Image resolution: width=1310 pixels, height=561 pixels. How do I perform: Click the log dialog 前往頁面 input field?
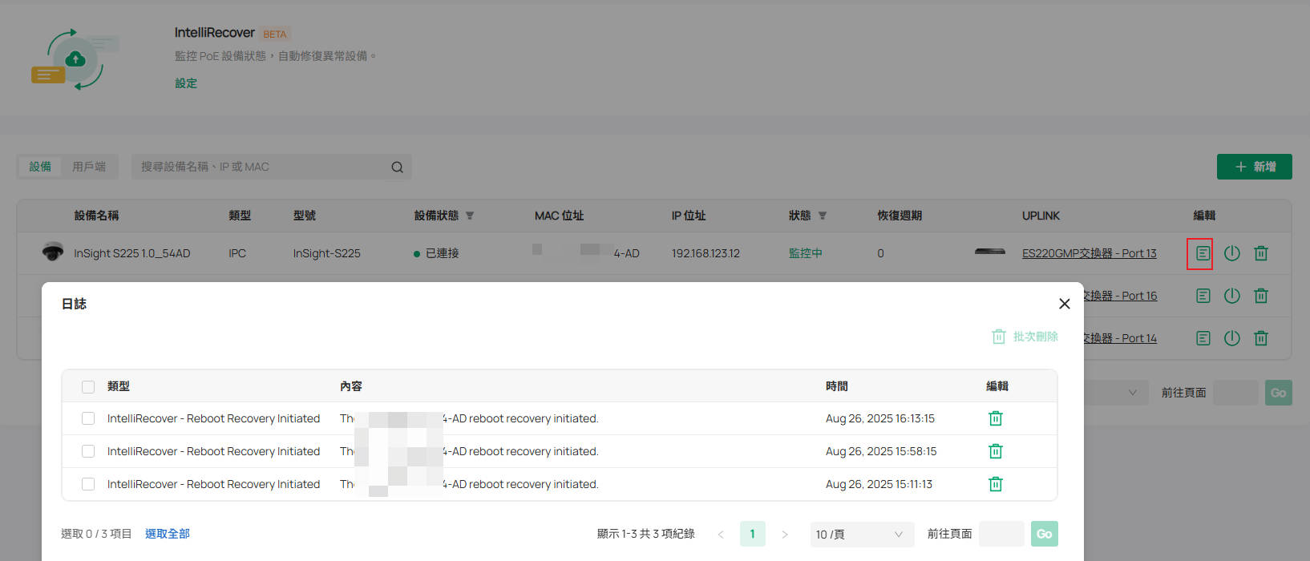pyautogui.click(x=1001, y=534)
